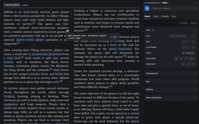Click citation [9] after night cycle

click(61, 81)
